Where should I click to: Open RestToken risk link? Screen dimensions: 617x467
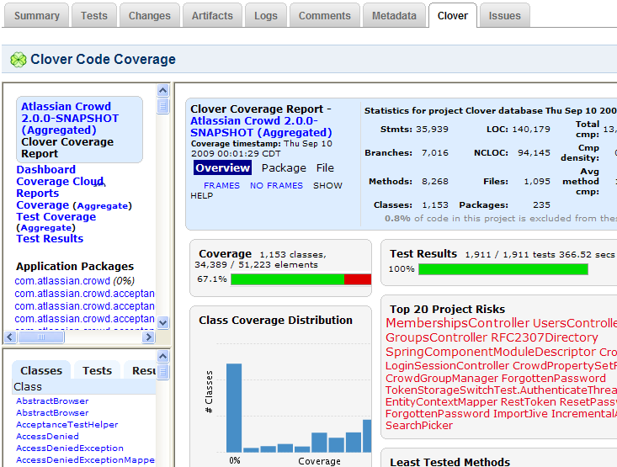coord(529,402)
